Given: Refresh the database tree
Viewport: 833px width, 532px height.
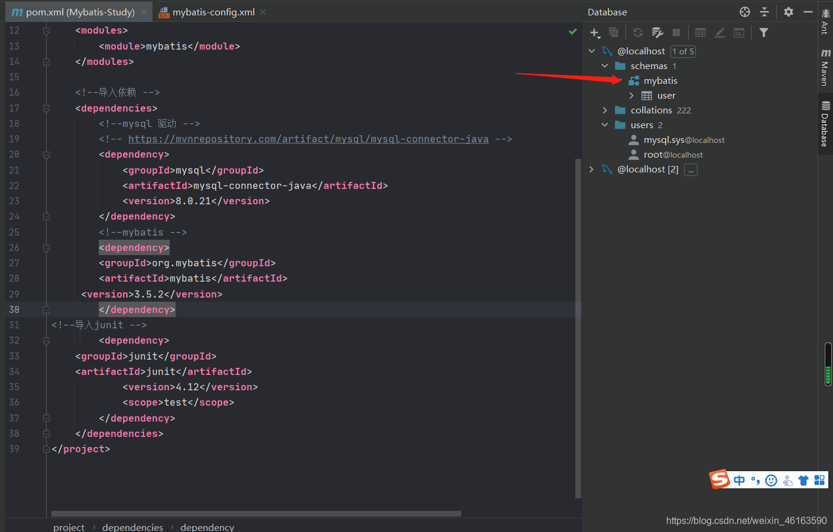Looking at the screenshot, I should 638,32.
